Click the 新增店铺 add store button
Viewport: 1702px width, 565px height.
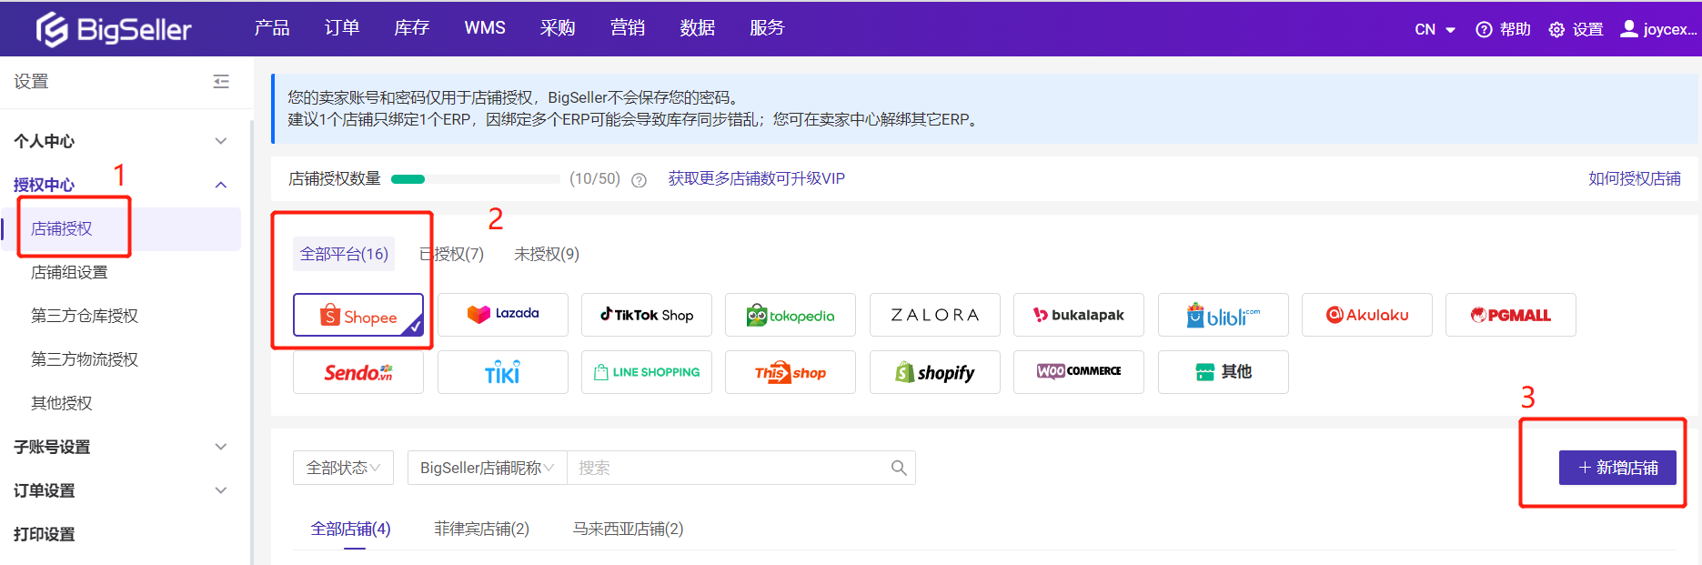[1617, 468]
